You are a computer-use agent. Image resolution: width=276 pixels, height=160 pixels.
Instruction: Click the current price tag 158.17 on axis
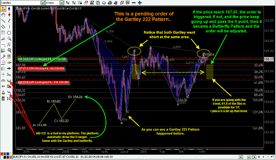point(269,60)
